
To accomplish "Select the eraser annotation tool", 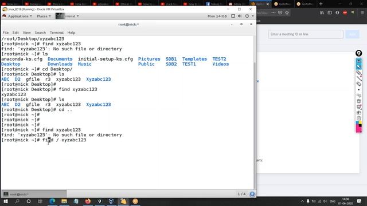I will (359, 84).
